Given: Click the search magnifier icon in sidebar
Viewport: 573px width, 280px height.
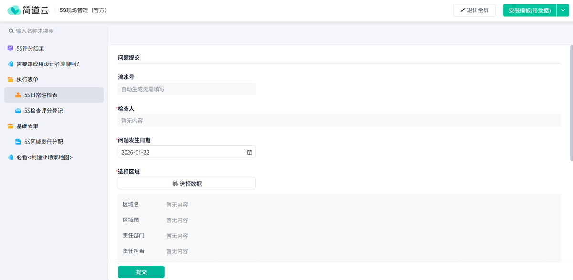Looking at the screenshot, I should click(11, 31).
